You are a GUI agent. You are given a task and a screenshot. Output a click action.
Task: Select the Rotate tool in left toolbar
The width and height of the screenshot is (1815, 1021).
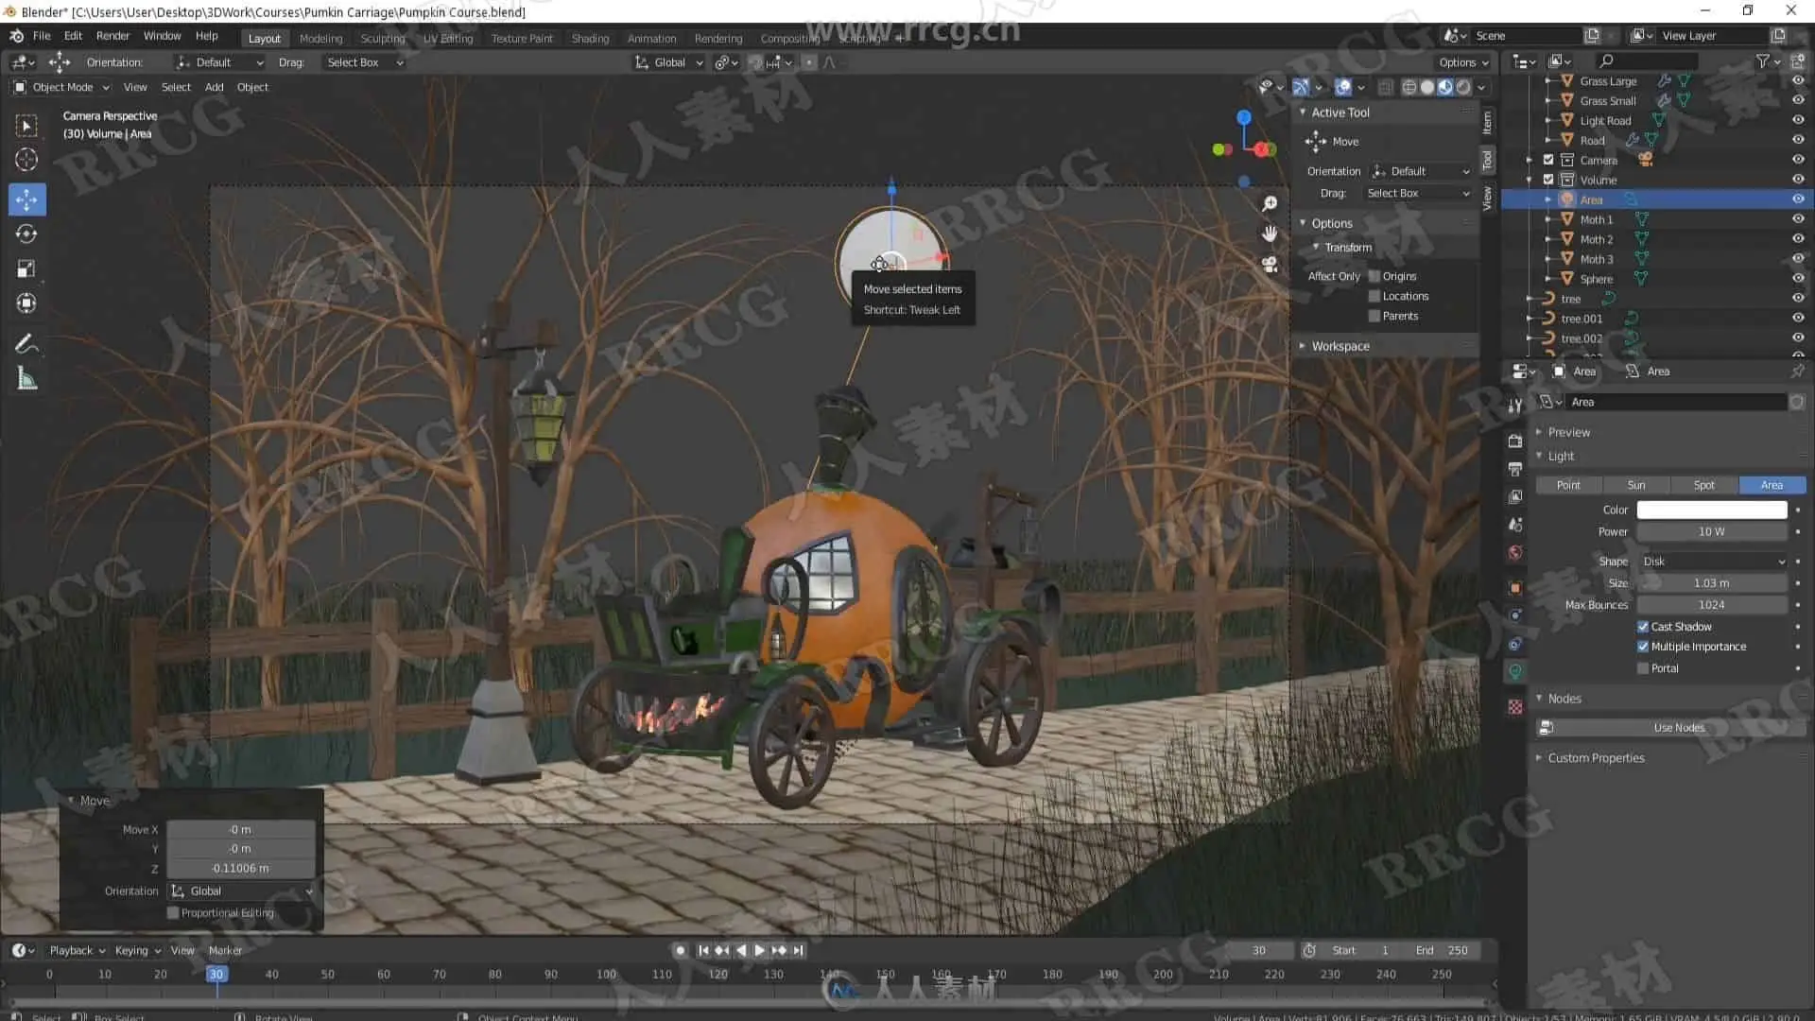click(x=26, y=234)
